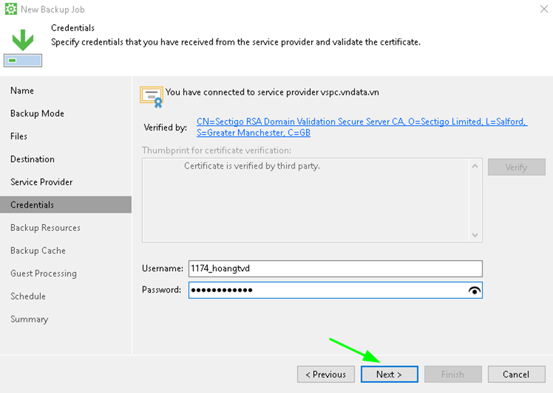Screen dimensions: 553x393
Task: Go to the Files wizard step
Action: click(x=19, y=136)
